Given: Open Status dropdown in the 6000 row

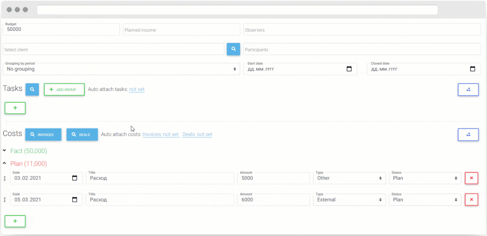Looking at the screenshot, I should 425,199.
